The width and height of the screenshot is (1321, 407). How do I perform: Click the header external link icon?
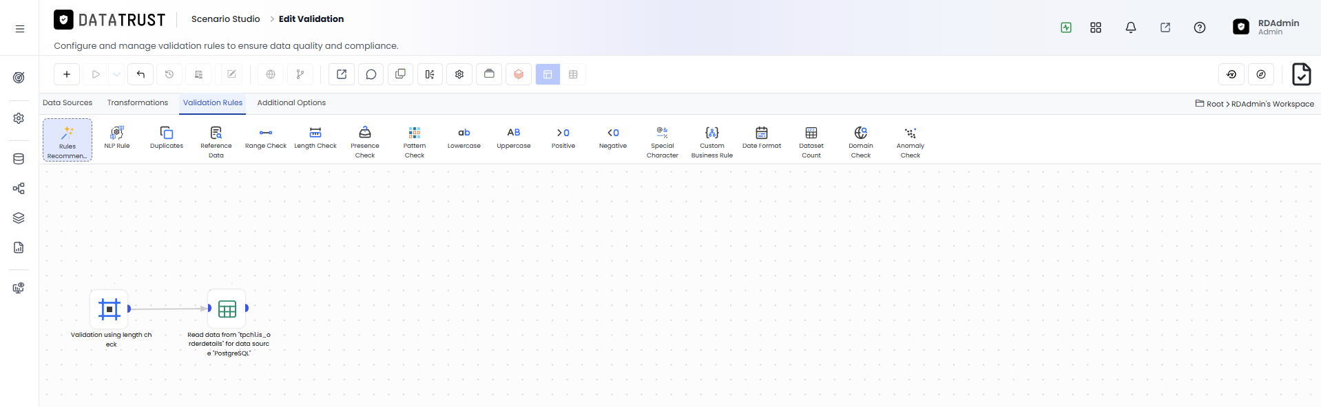(1165, 27)
